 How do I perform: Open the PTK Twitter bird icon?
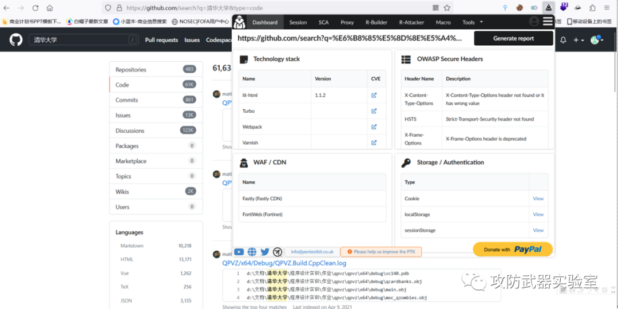point(265,251)
